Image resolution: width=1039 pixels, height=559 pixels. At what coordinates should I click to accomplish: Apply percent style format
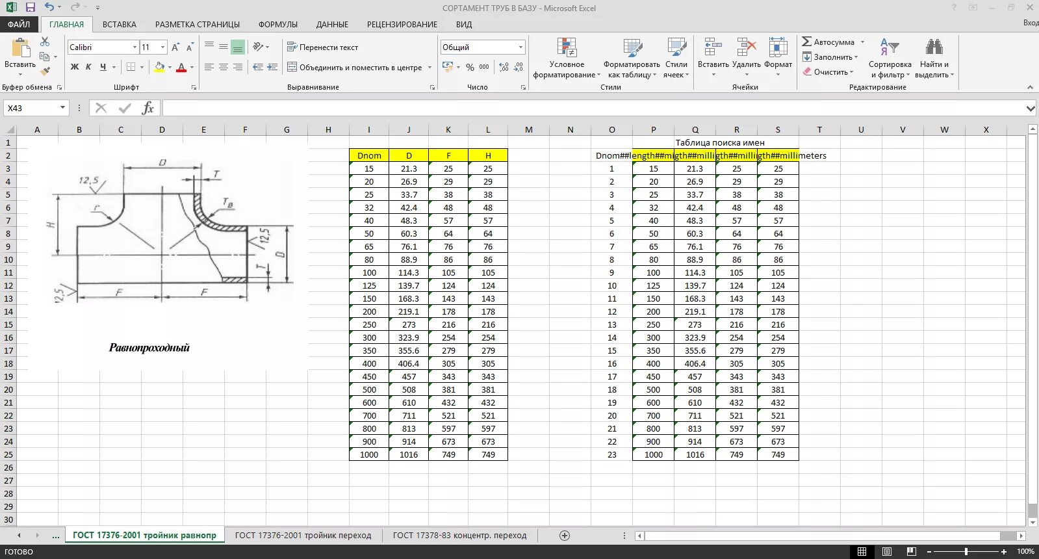(470, 67)
